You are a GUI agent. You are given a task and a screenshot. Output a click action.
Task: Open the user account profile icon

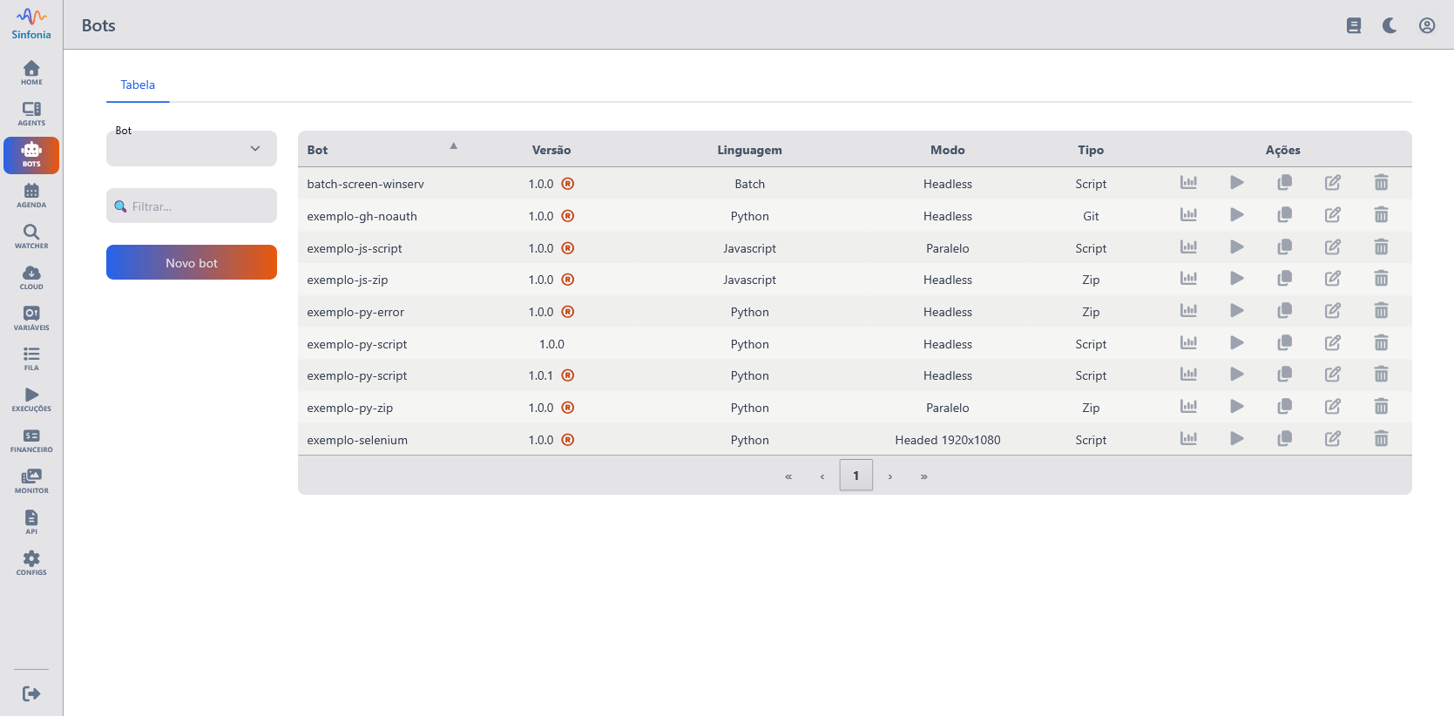click(x=1426, y=25)
